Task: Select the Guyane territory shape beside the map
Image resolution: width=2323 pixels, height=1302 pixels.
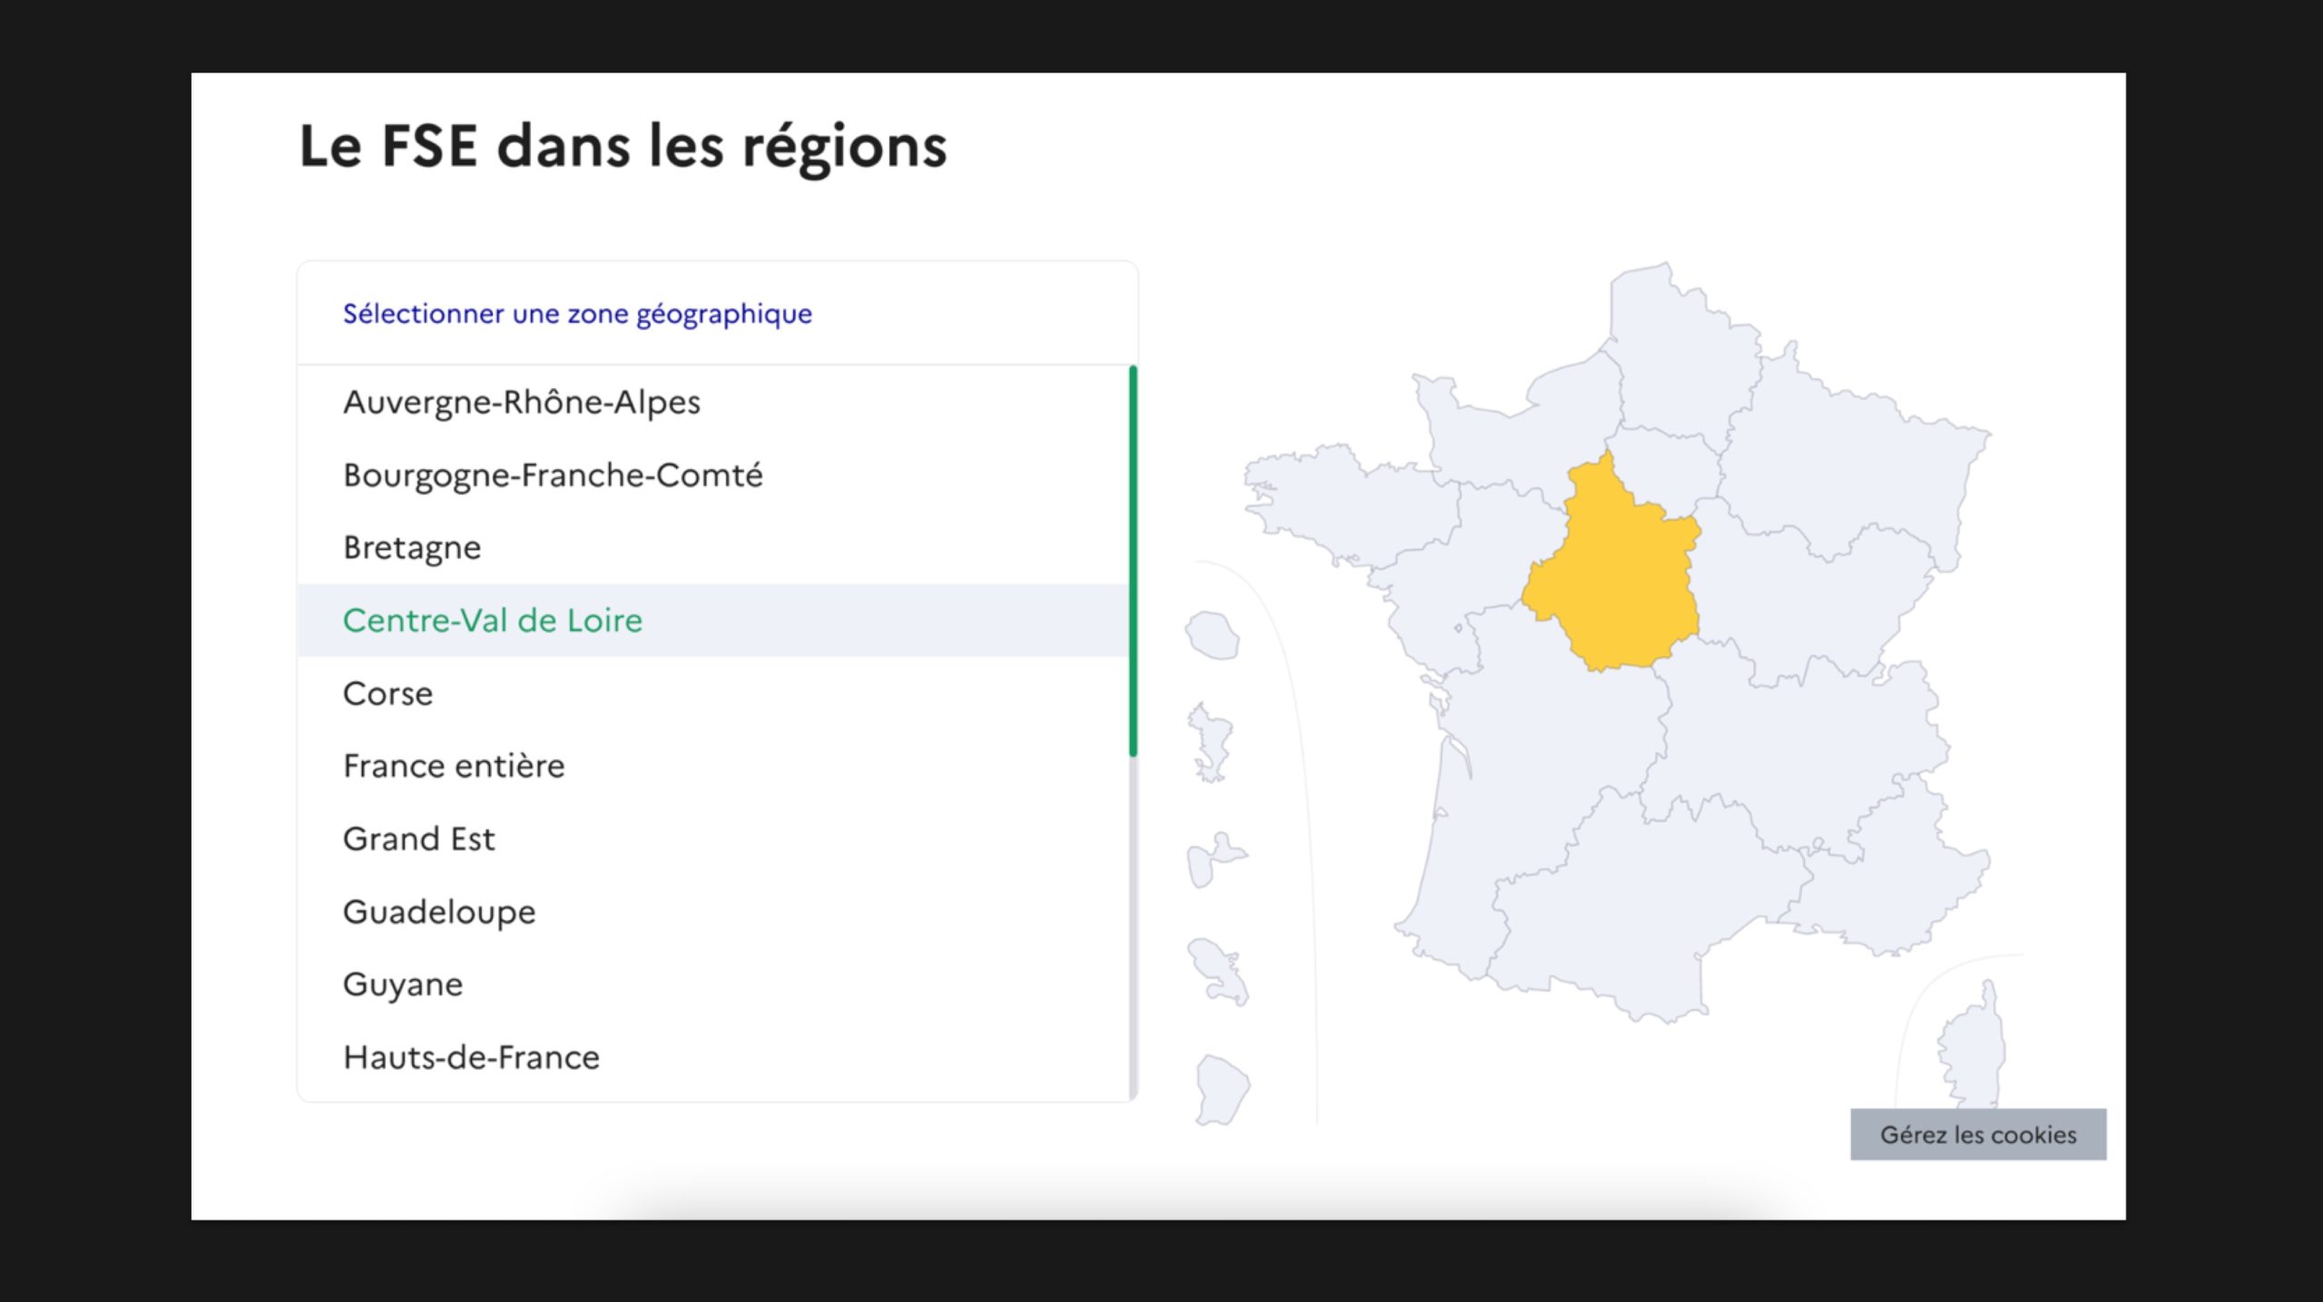Action: coord(1221,1089)
